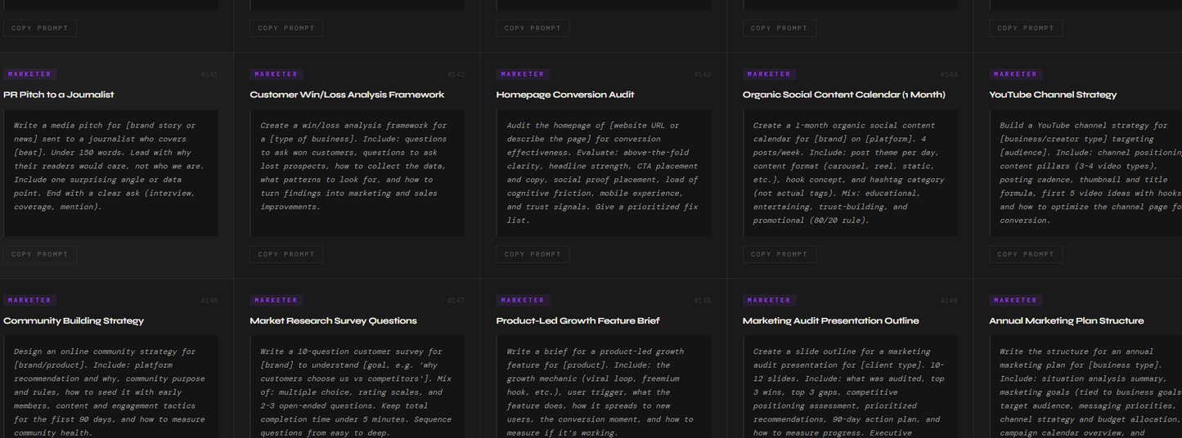Image resolution: width=1182 pixels, height=438 pixels.
Task: Open Marketing Audit Presentation Outline title
Action: [831, 321]
